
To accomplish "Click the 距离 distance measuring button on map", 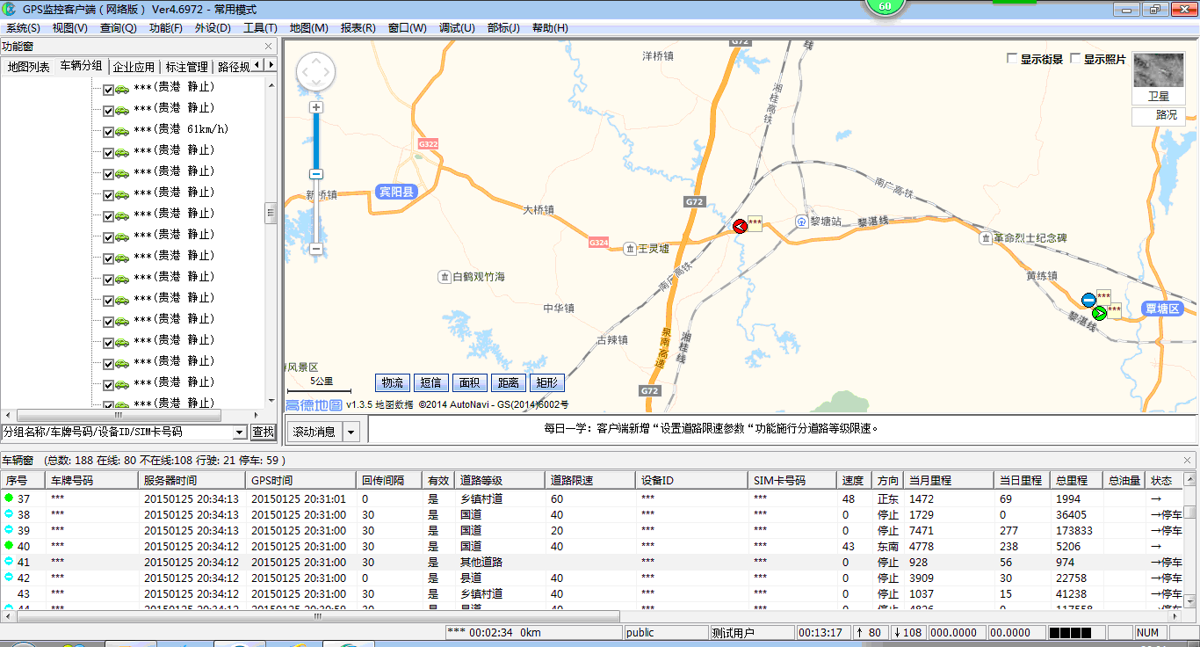I will pyautogui.click(x=510, y=382).
